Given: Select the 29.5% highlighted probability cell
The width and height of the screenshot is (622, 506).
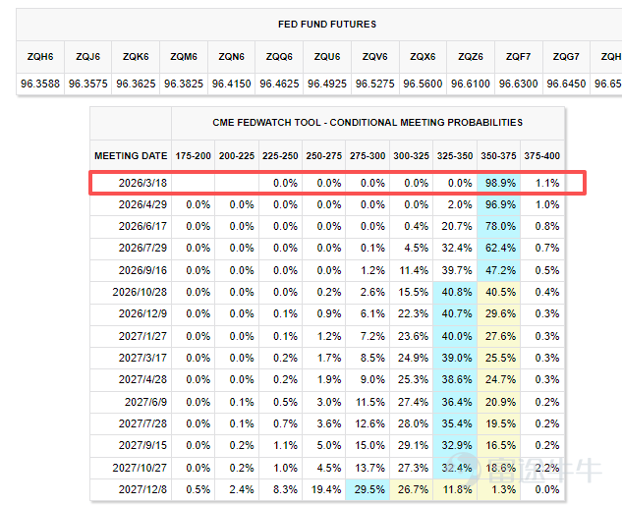Looking at the screenshot, I should [x=368, y=489].
